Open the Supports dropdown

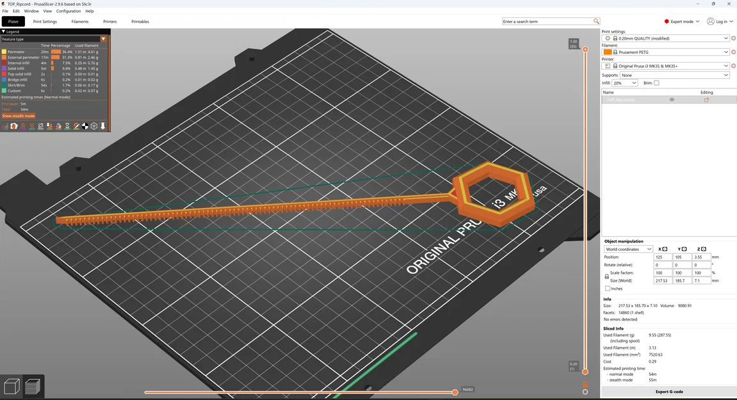tap(674, 76)
